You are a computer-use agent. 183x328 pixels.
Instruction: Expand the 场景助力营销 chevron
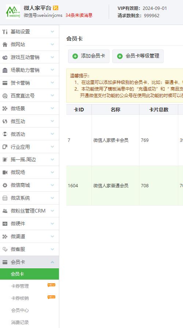(52, 70)
